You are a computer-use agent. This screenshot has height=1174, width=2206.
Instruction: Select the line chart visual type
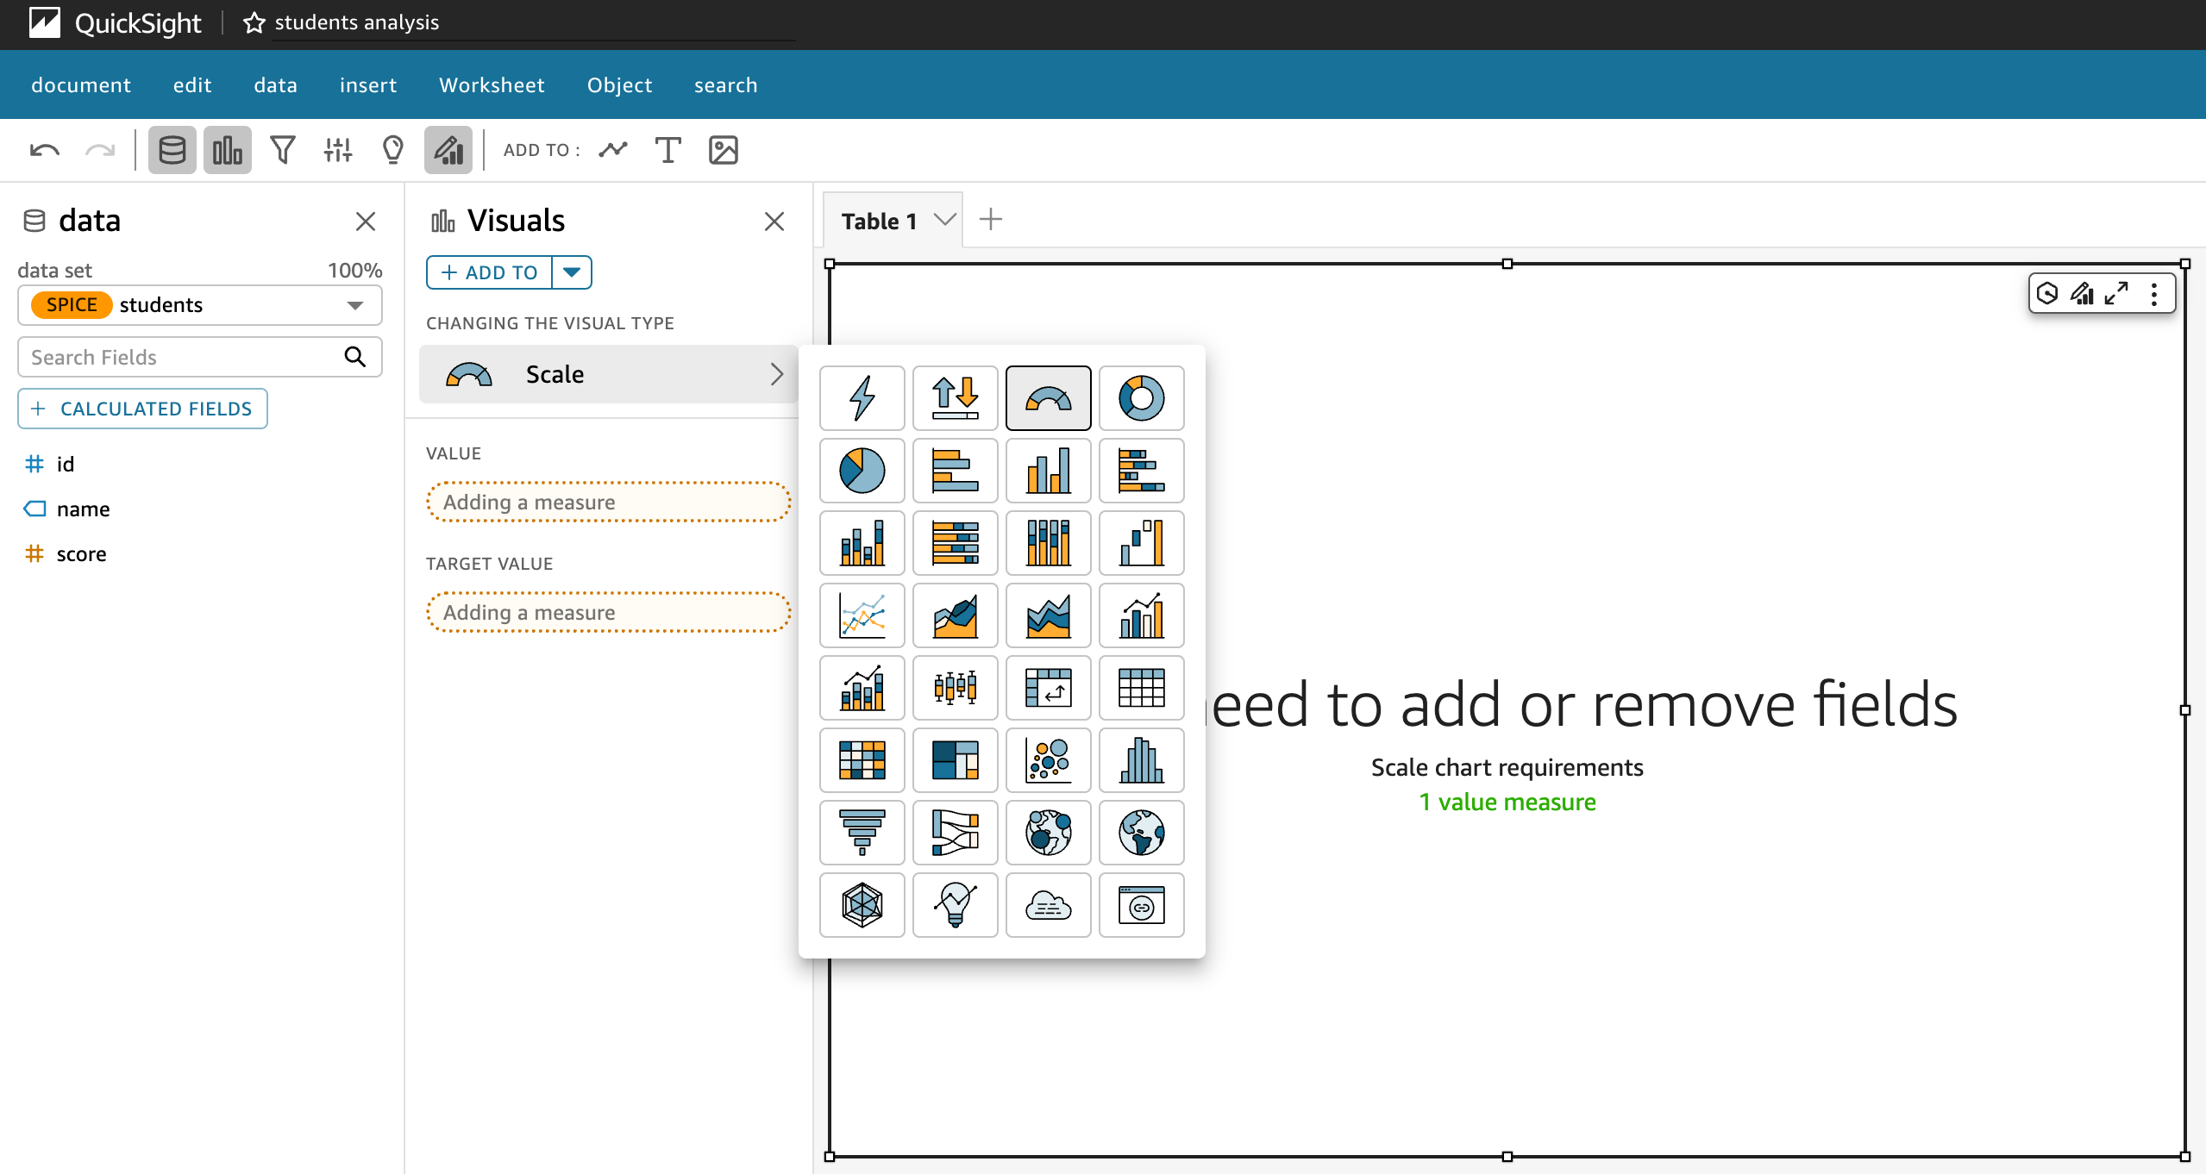point(862,614)
